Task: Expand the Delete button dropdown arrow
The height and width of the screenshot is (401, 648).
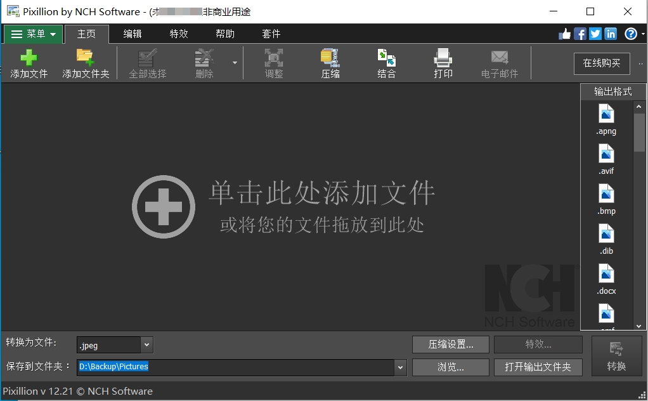Action: tap(235, 63)
